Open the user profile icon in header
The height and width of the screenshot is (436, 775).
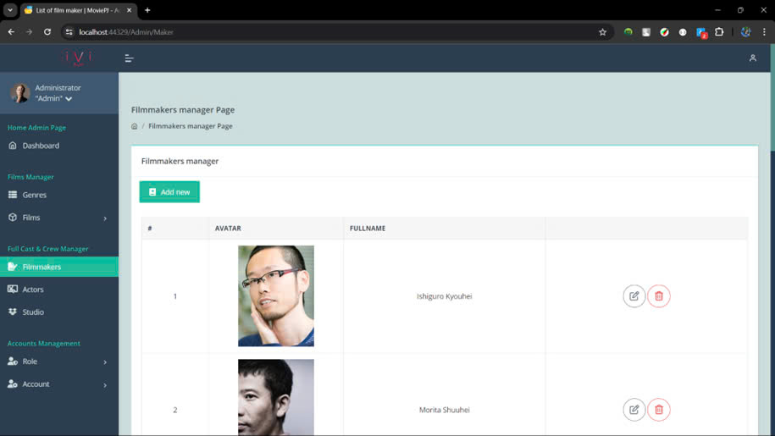point(752,58)
